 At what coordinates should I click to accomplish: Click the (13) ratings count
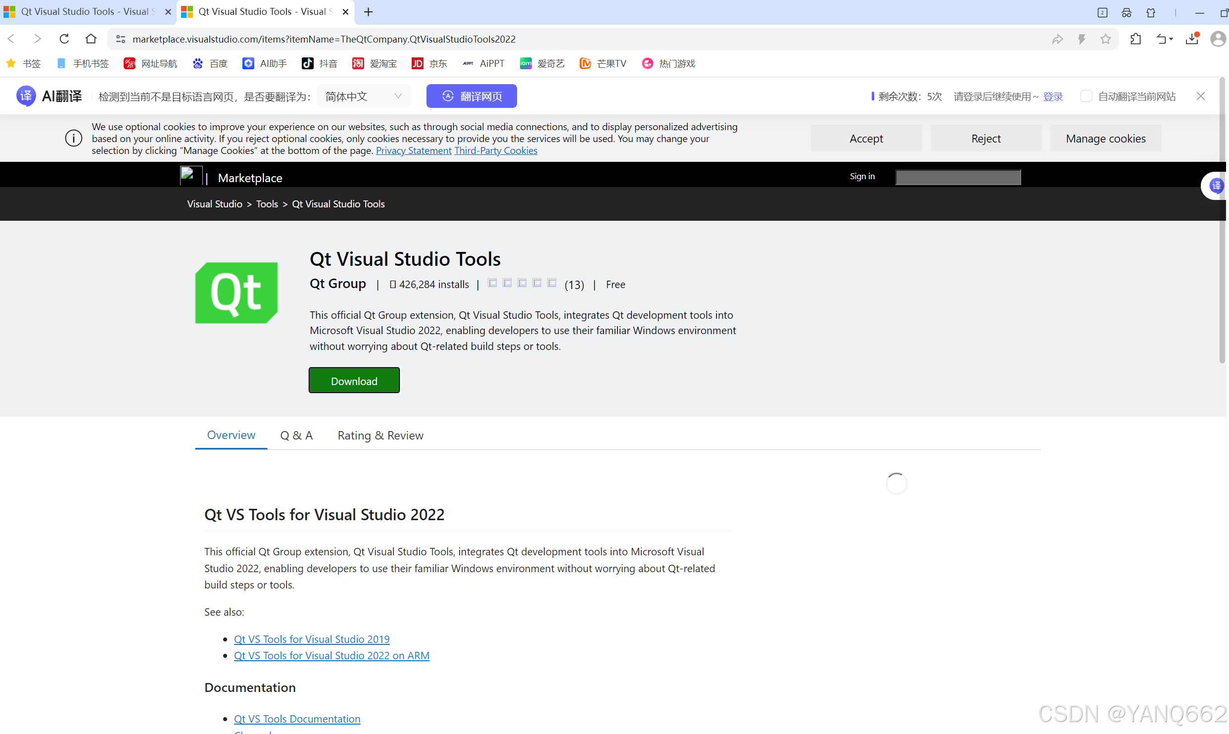tap(574, 285)
